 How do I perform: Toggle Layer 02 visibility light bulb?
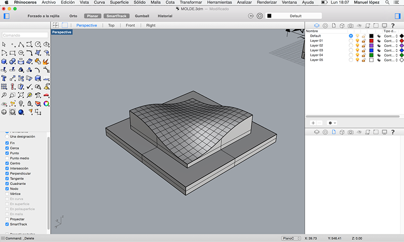[358, 45]
